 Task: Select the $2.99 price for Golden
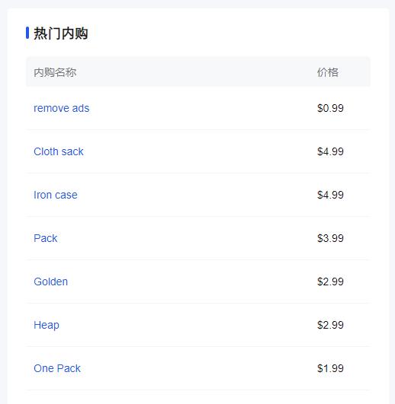click(330, 282)
